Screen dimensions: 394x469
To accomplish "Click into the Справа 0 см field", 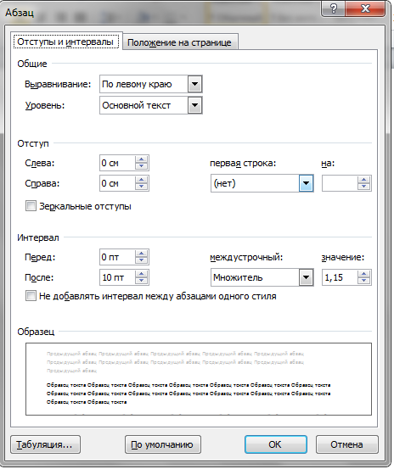I will coord(117,183).
